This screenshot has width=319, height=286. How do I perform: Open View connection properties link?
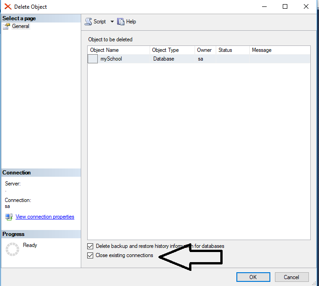tap(45, 217)
